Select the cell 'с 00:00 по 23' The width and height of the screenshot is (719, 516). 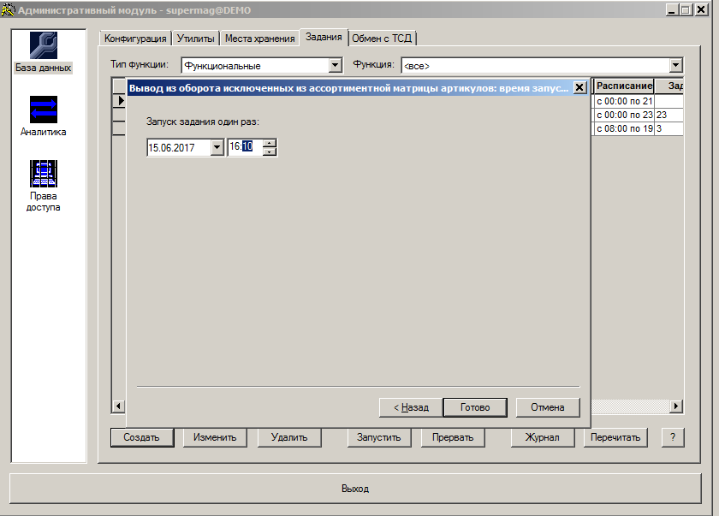(x=624, y=115)
